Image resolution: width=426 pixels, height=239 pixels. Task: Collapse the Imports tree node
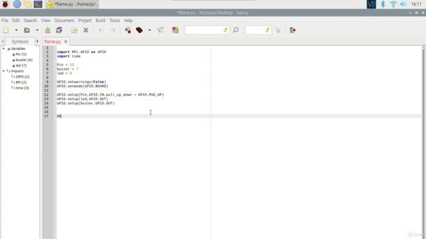point(3,71)
